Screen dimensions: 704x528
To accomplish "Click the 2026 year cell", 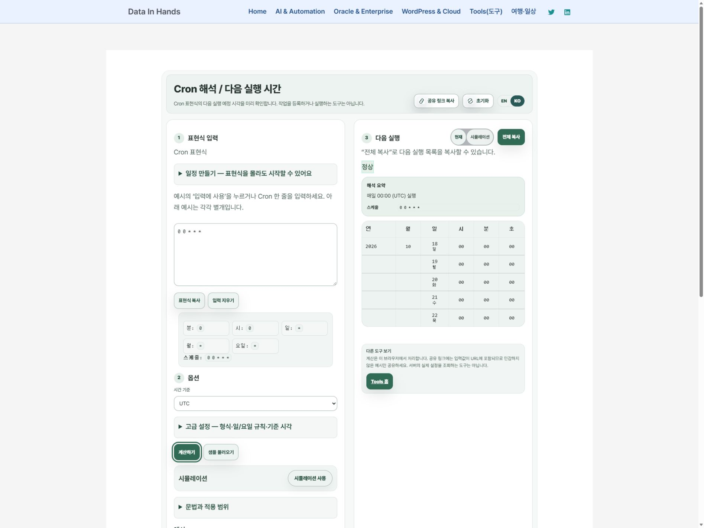I will 379,247.
